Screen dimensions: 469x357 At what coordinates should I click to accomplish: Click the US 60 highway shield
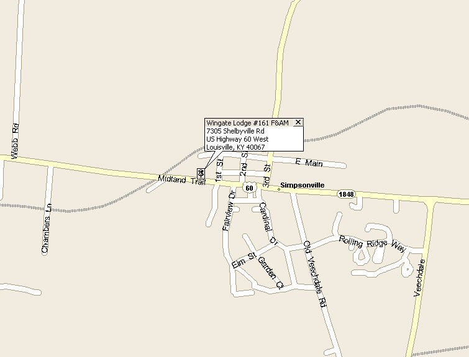pos(249,188)
